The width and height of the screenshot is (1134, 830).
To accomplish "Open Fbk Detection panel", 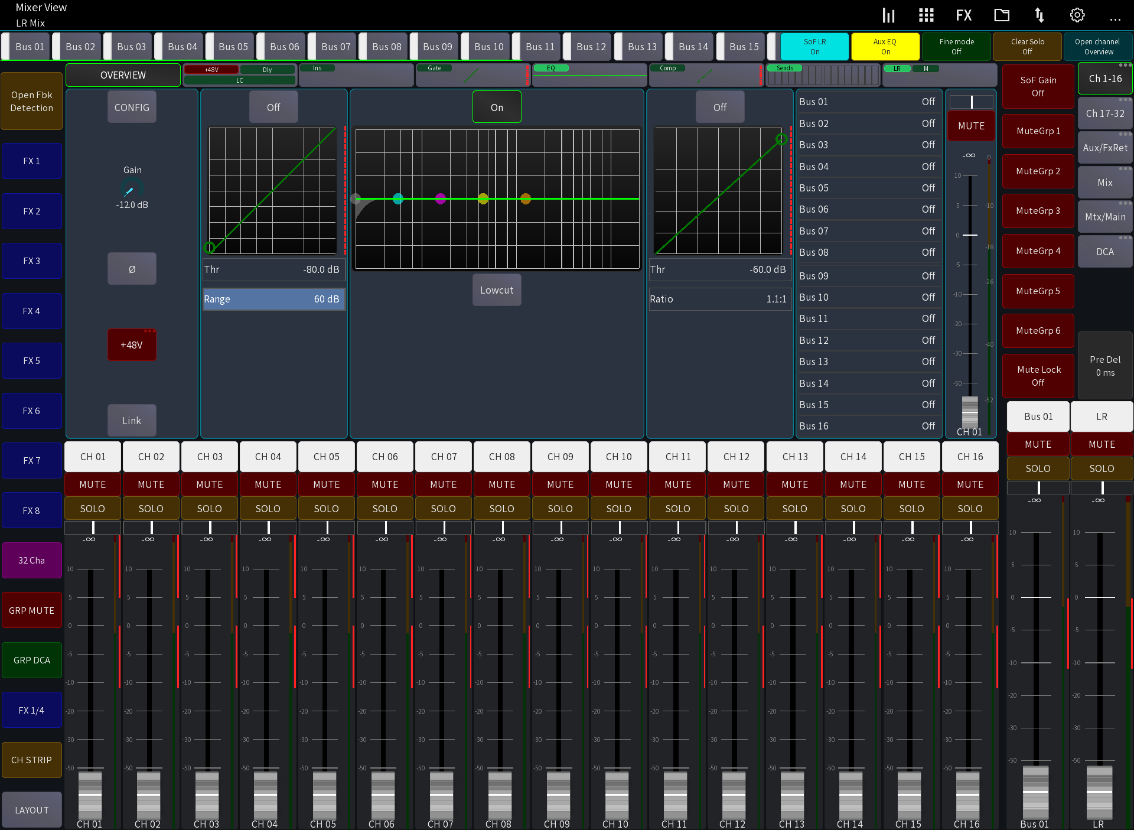I will click(x=31, y=101).
